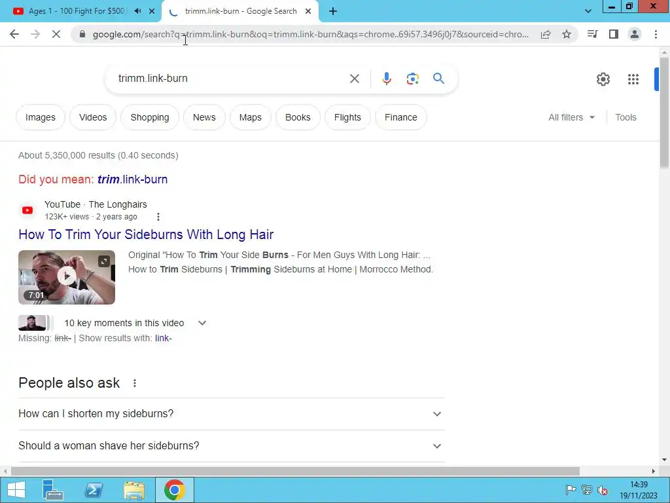Open How To Trim Your Sideburns result
670x503 pixels.
coord(146,234)
